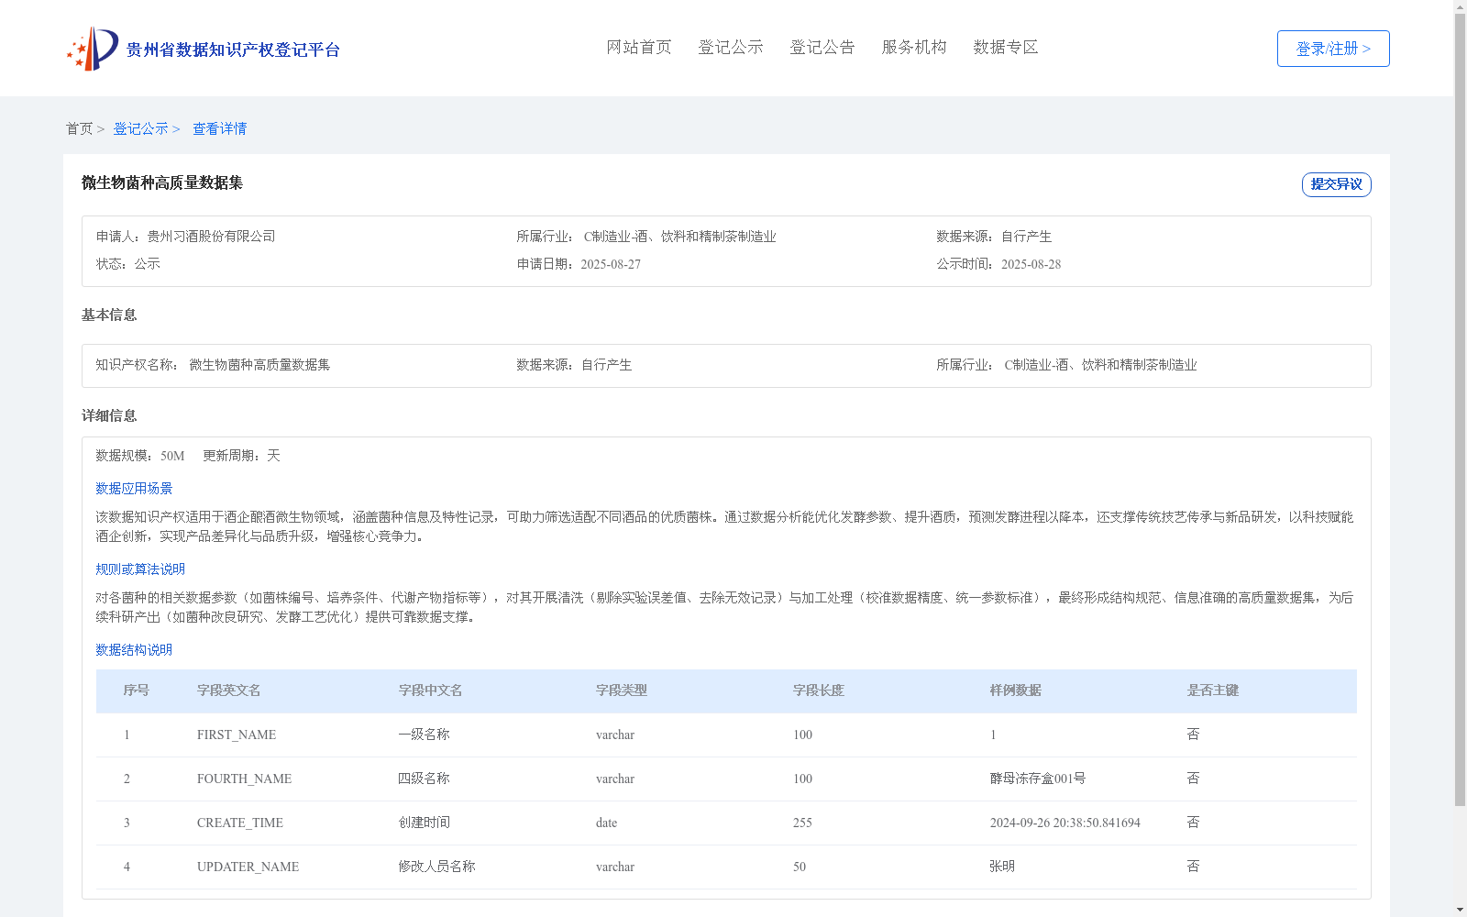
Task: Click the date type cell in CREATE_TIME row
Action: pyautogui.click(x=607, y=823)
